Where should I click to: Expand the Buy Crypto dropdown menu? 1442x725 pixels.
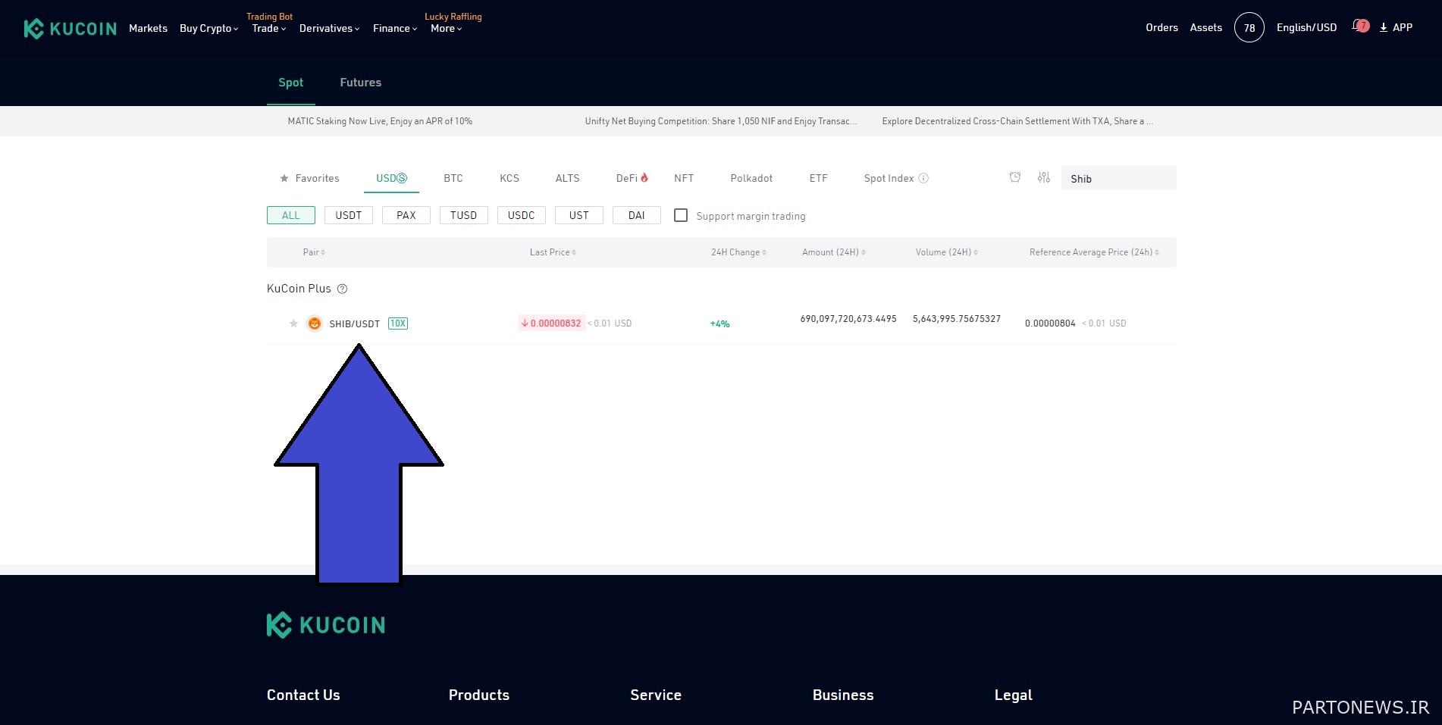[208, 28]
